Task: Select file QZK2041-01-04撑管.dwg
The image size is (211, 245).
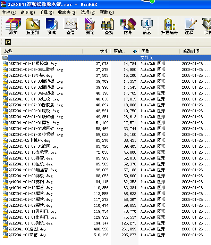Action: tap(31, 199)
